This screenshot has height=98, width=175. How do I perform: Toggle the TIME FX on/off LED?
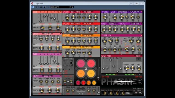point(141,35)
